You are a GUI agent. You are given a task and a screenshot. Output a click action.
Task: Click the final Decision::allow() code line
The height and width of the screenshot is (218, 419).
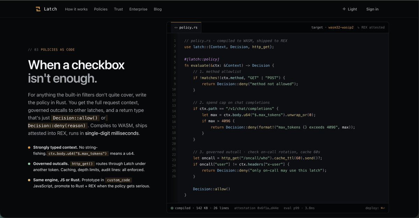211,189
